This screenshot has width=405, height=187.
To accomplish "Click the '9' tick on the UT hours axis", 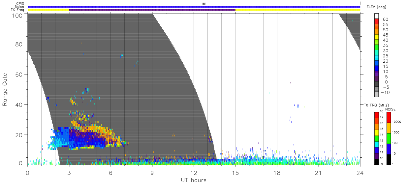I will tap(152, 173).
